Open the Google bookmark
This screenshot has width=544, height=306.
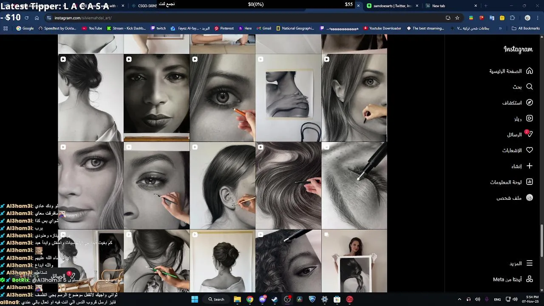(25, 28)
